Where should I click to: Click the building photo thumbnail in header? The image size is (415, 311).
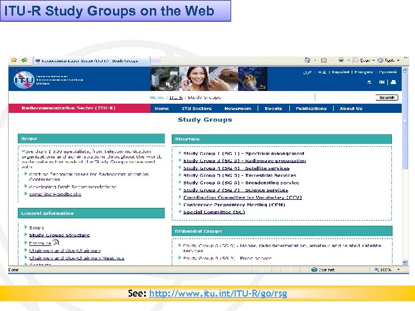[x=165, y=79]
